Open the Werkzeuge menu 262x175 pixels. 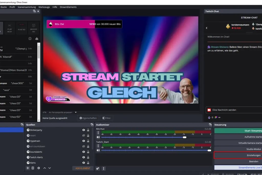pos(44,7)
